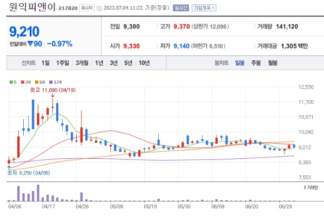Select the 5년 line chart tab
Image resolution: width=324 pixels, height=218 pixels.
(128, 63)
